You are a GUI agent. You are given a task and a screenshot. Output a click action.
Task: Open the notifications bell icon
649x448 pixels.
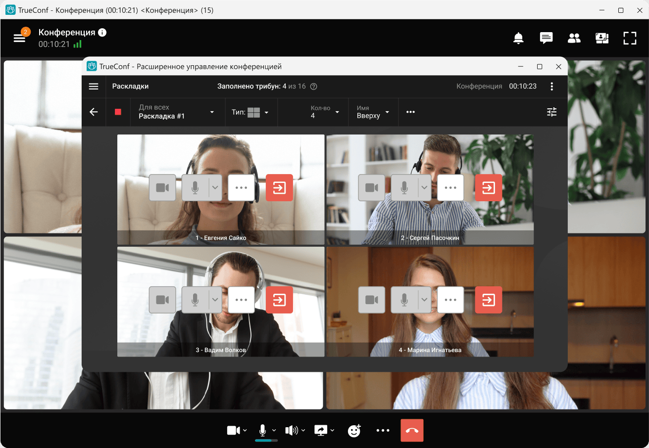[x=518, y=38]
